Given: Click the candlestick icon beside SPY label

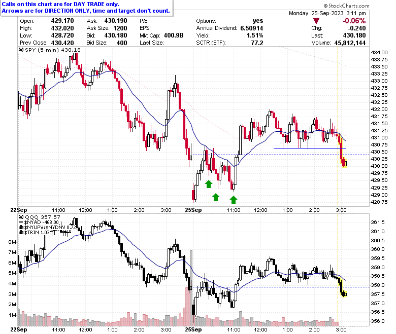Looking at the screenshot, I should click(x=21, y=50).
